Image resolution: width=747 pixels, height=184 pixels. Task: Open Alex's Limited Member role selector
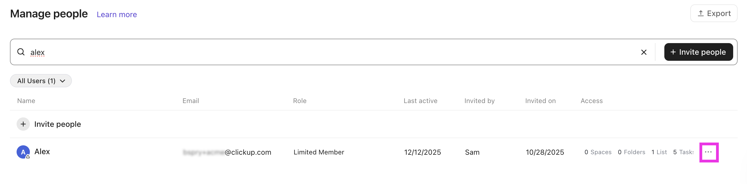pyautogui.click(x=319, y=152)
